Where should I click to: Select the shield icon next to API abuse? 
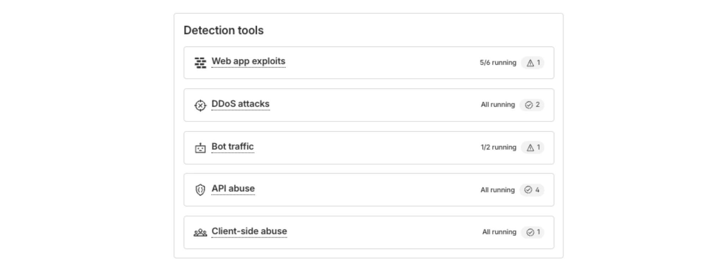(200, 190)
